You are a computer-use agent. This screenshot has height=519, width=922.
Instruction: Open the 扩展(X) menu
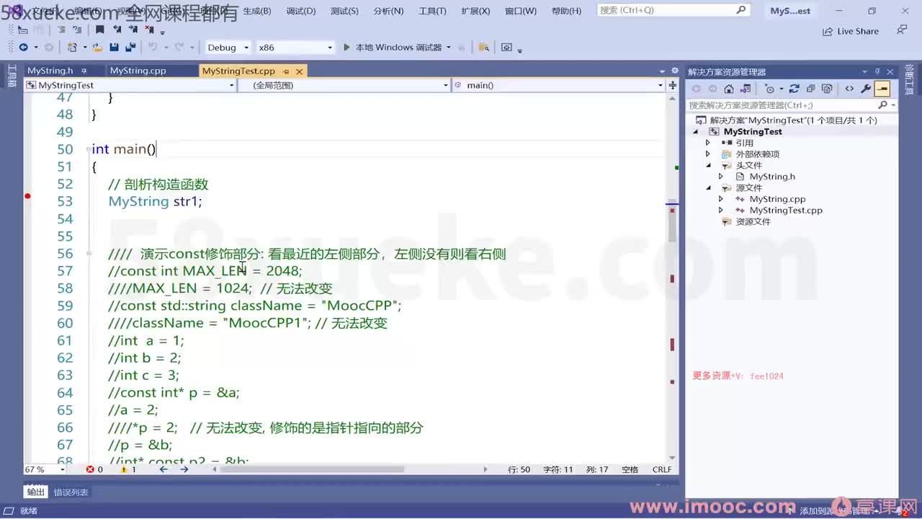[x=475, y=11]
